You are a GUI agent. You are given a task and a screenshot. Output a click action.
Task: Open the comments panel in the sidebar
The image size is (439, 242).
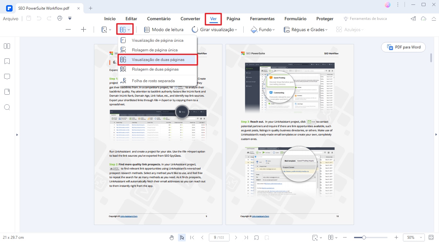7,76
